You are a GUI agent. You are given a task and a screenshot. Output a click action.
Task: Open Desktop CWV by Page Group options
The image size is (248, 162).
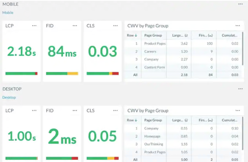(238, 111)
